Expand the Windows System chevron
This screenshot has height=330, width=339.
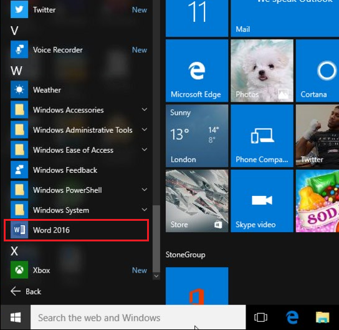tap(145, 210)
